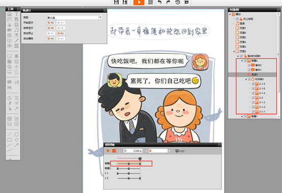Image resolution: width=282 pixels, height=193 pixels.
Task: Toggle checkbox of 事件1 in object tree
Action: point(249,70)
